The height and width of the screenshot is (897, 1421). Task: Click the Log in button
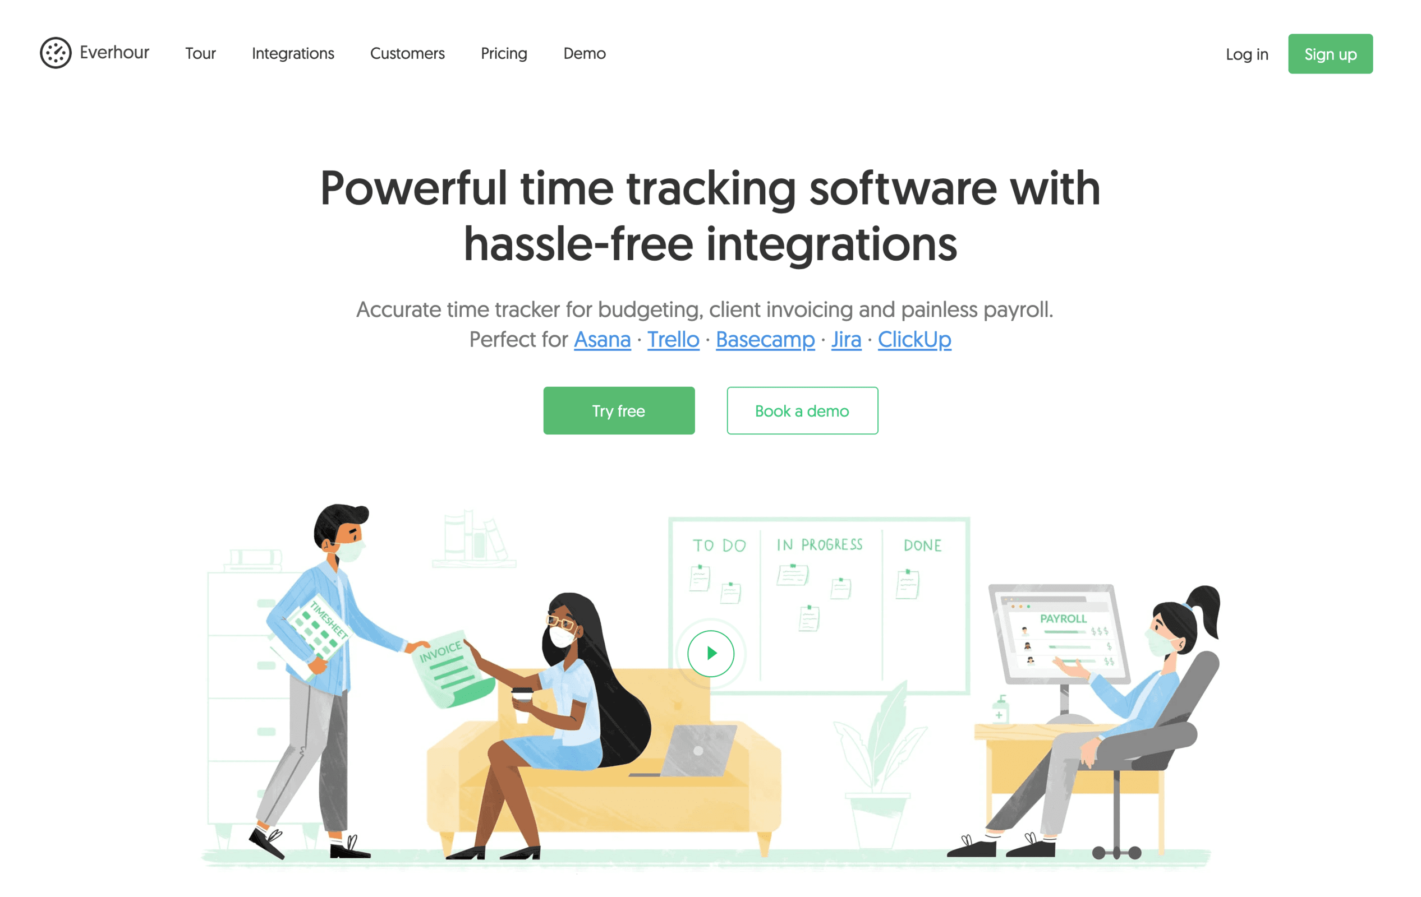1244,54
